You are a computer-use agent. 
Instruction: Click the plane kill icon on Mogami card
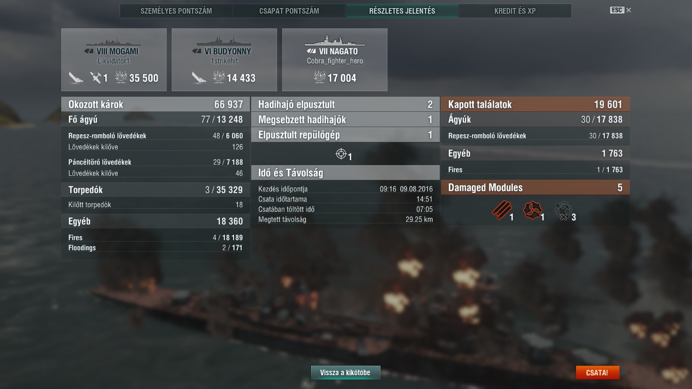[x=96, y=77]
